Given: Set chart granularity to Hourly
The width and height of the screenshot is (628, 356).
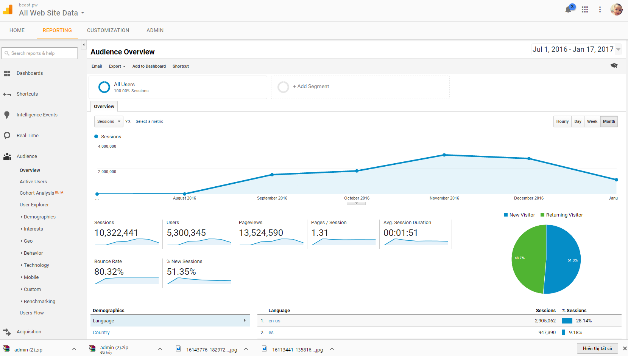Looking at the screenshot, I should (x=562, y=122).
